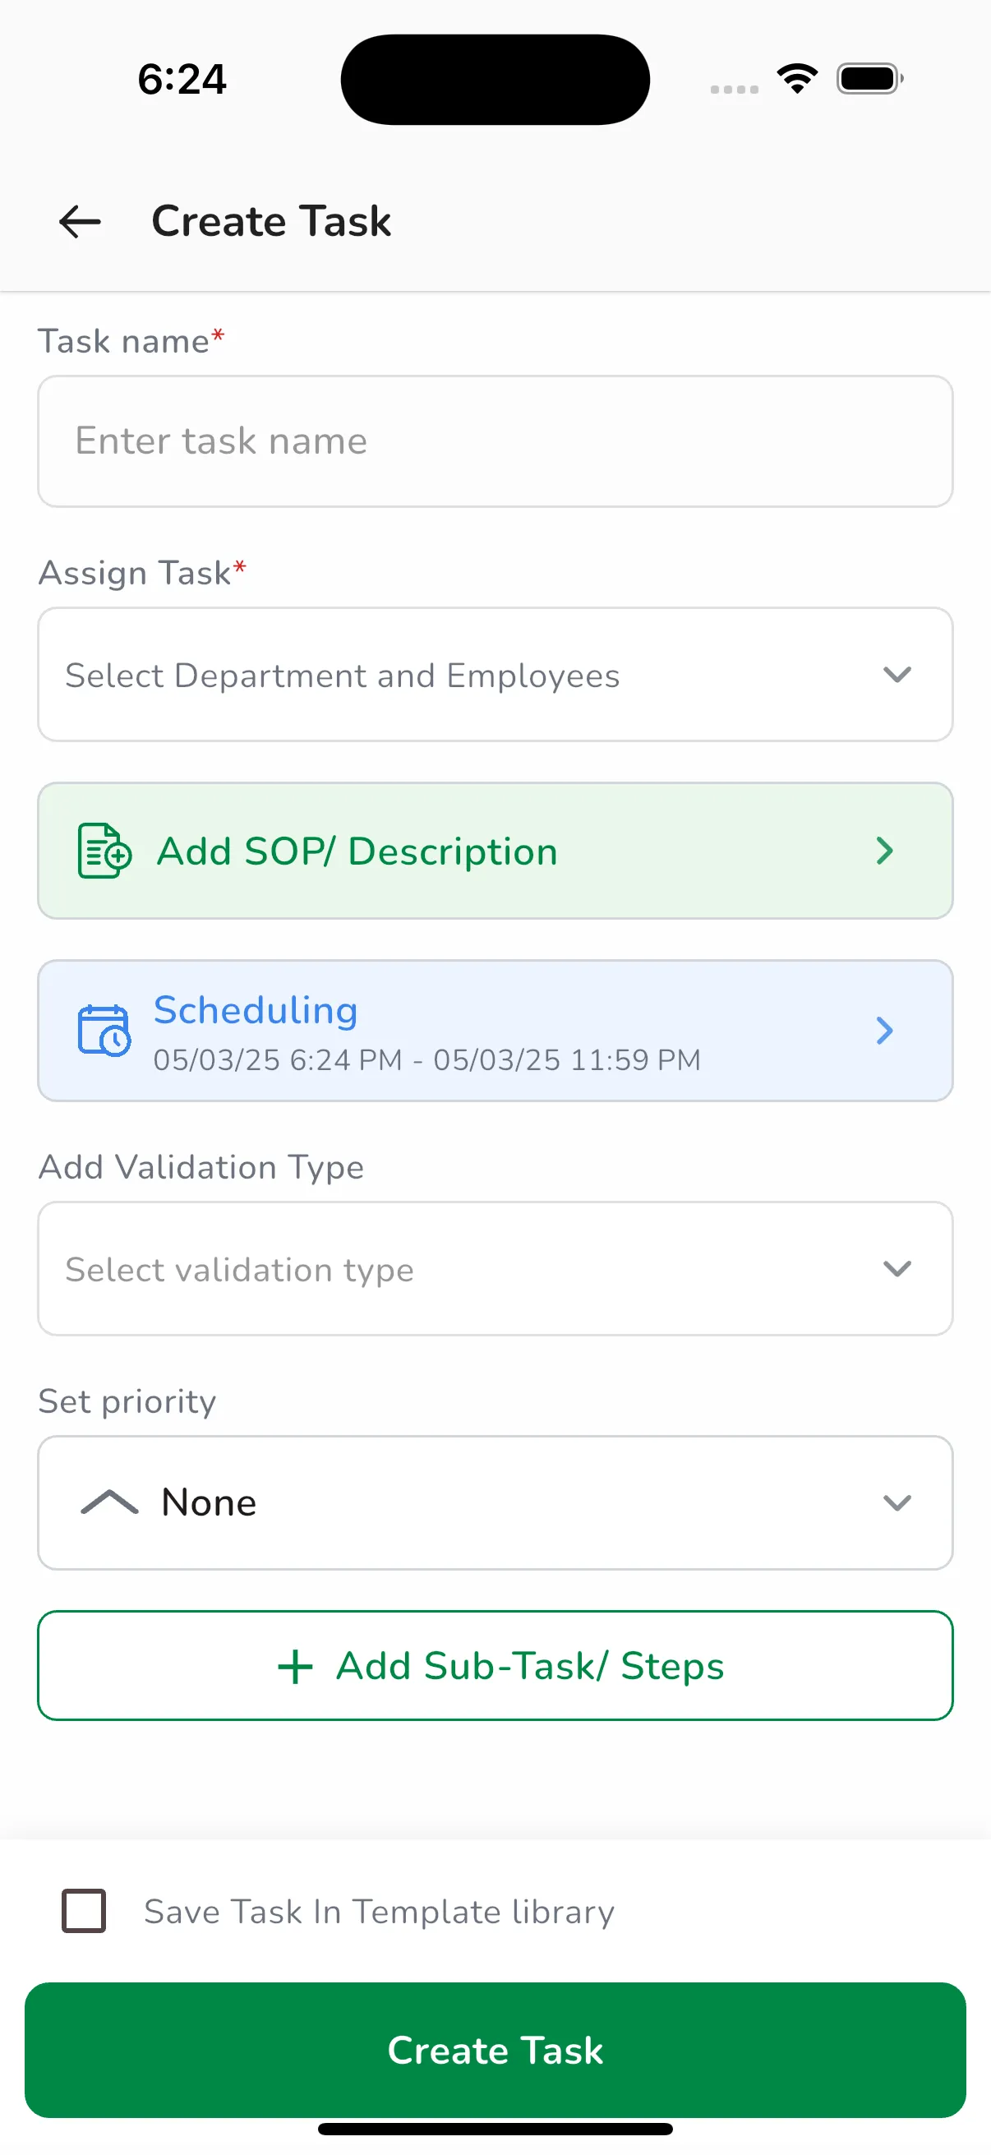Tap Select Department and Employees placeholder
991x2155 pixels.
point(343,676)
